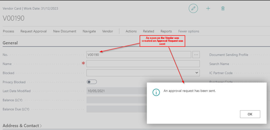The image size is (270, 130).
Task: Click the ellipsis button beside No. field
Action: (196, 55)
